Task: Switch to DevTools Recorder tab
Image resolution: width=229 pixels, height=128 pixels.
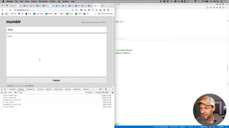Action: (30, 89)
